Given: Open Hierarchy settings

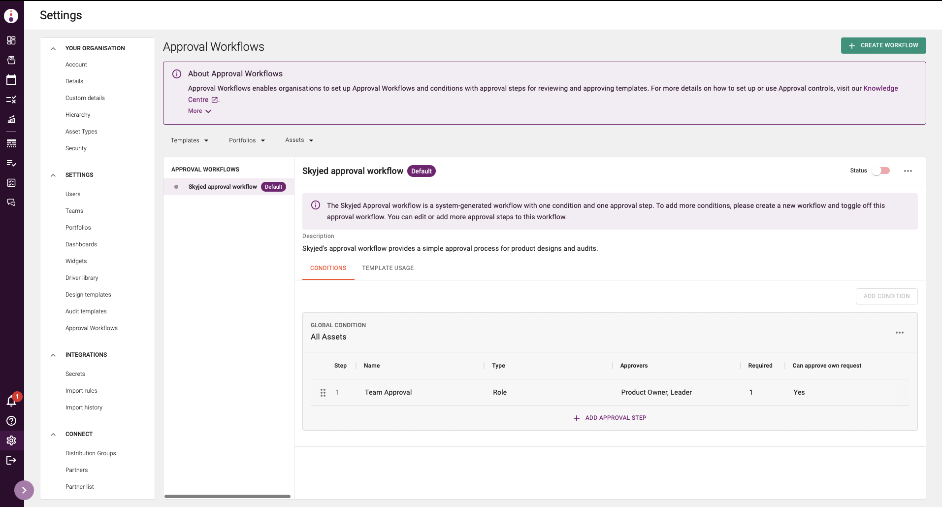Looking at the screenshot, I should click(x=78, y=115).
